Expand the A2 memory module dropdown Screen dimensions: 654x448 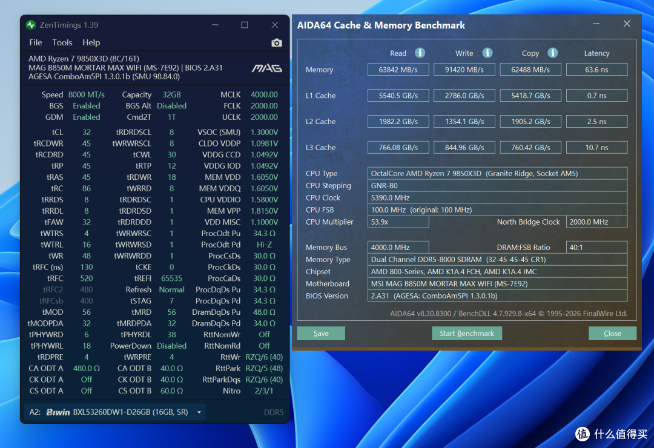pos(199,412)
